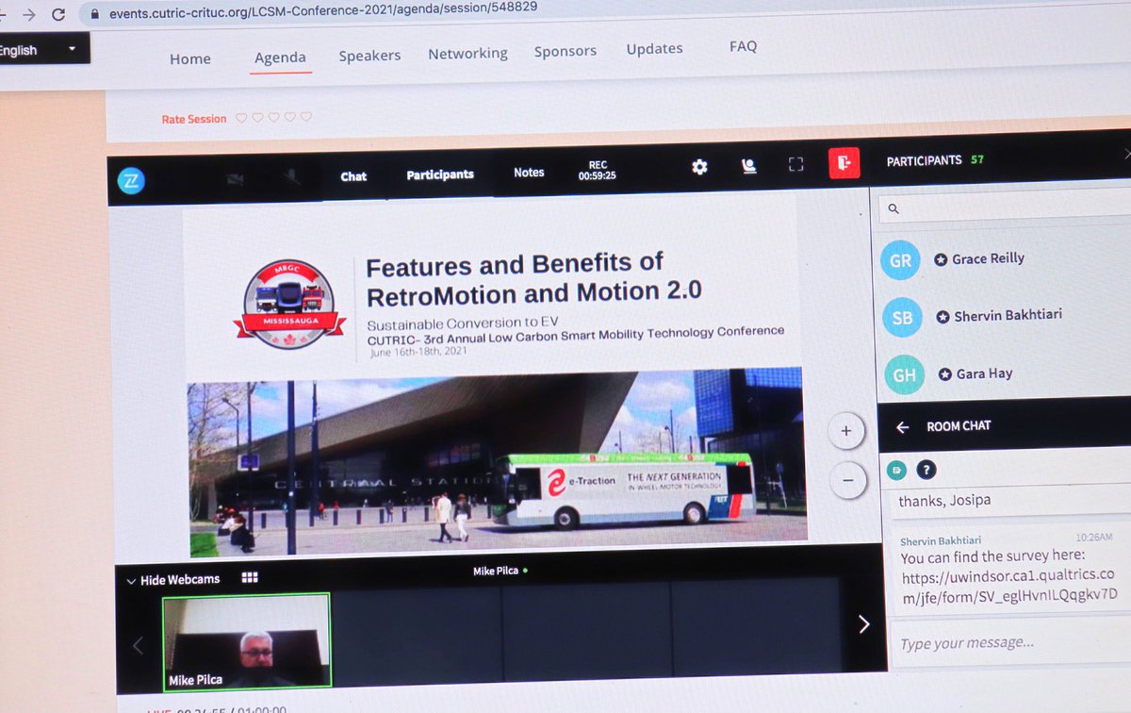Go to the Home menu item
Image resolution: width=1131 pixels, height=713 pixels.
click(190, 58)
